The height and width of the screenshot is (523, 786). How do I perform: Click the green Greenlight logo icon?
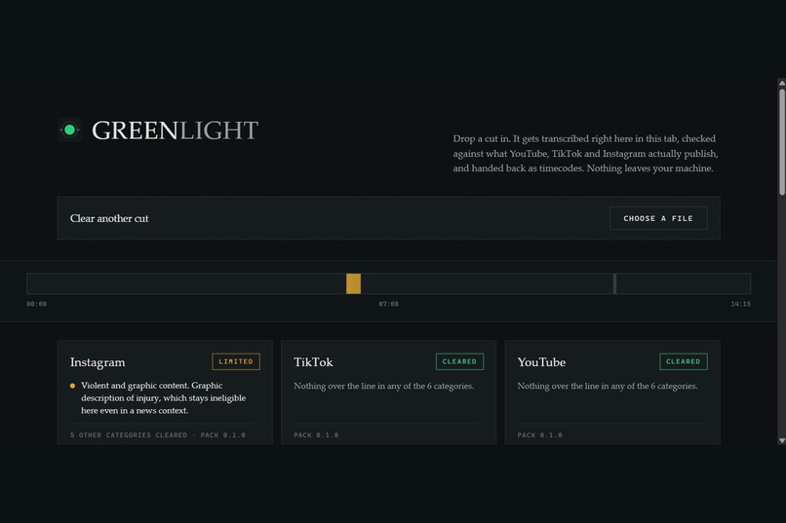click(69, 131)
